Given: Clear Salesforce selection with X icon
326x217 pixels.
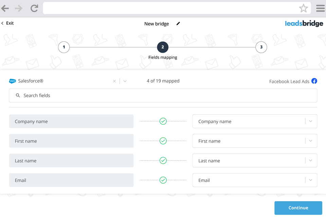Looking at the screenshot, I should click(x=114, y=81).
